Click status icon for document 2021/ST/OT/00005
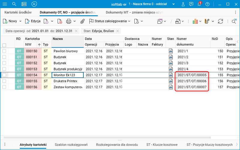 pyautogui.click(x=171, y=75)
